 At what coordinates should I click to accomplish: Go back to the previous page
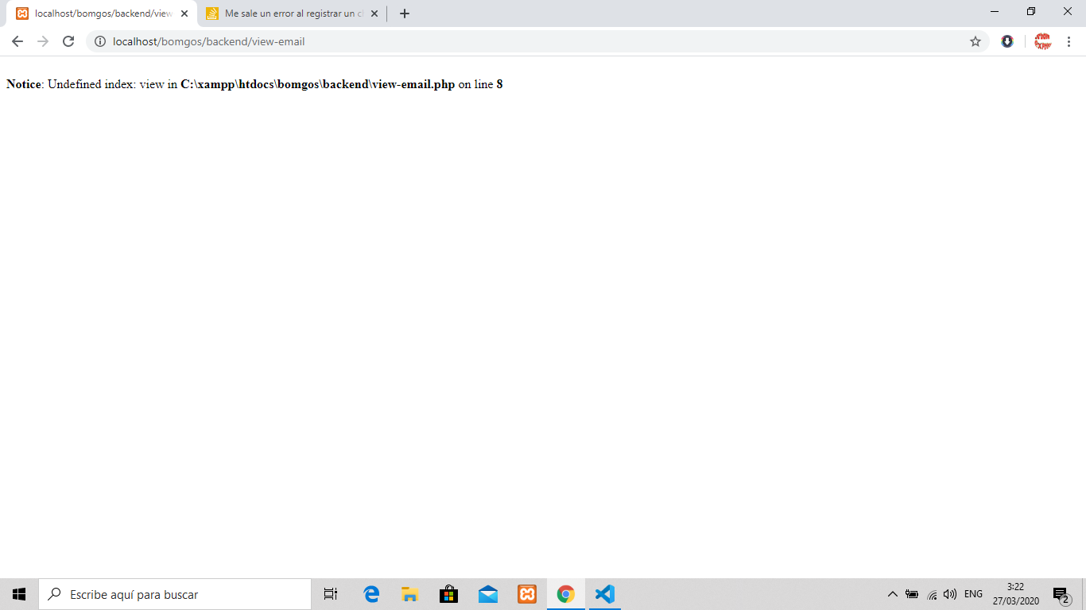[17, 41]
